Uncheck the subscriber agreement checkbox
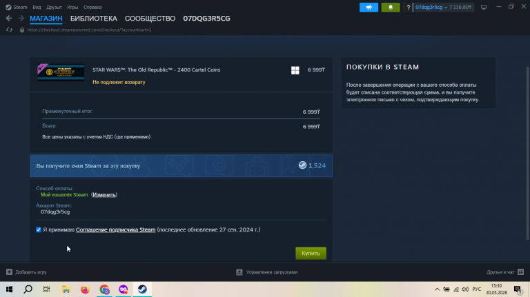 [39, 230]
